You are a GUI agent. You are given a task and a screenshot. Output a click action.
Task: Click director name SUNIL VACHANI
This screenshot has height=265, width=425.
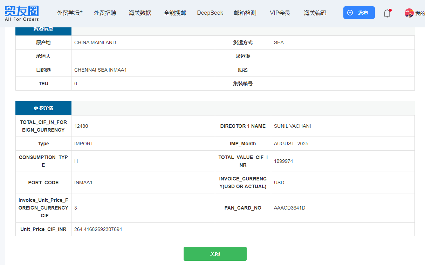point(292,126)
